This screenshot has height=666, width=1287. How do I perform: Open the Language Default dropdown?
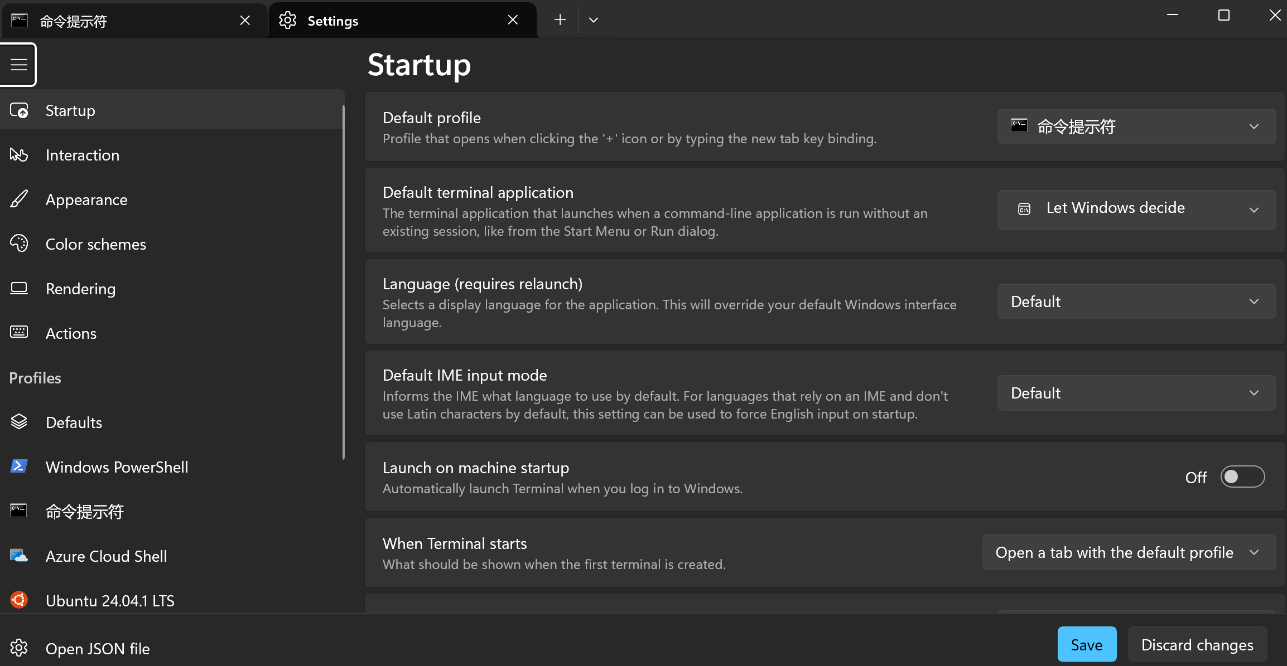coord(1136,302)
